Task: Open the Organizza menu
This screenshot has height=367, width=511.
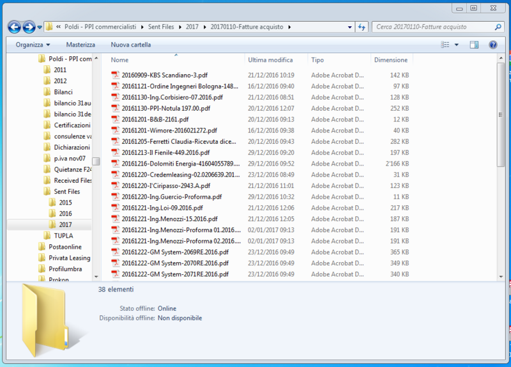Action: (x=33, y=45)
